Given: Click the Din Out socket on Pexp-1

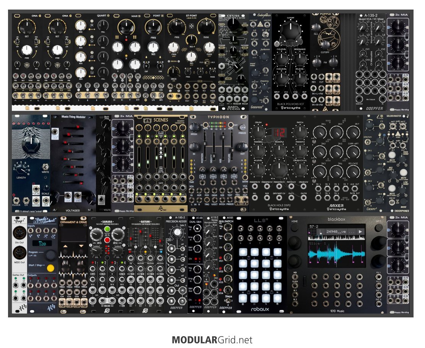Looking at the screenshot, I should pos(19,233).
